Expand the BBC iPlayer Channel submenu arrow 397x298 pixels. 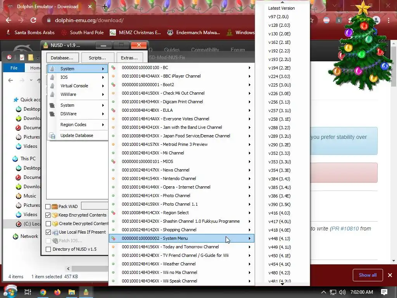click(x=250, y=76)
